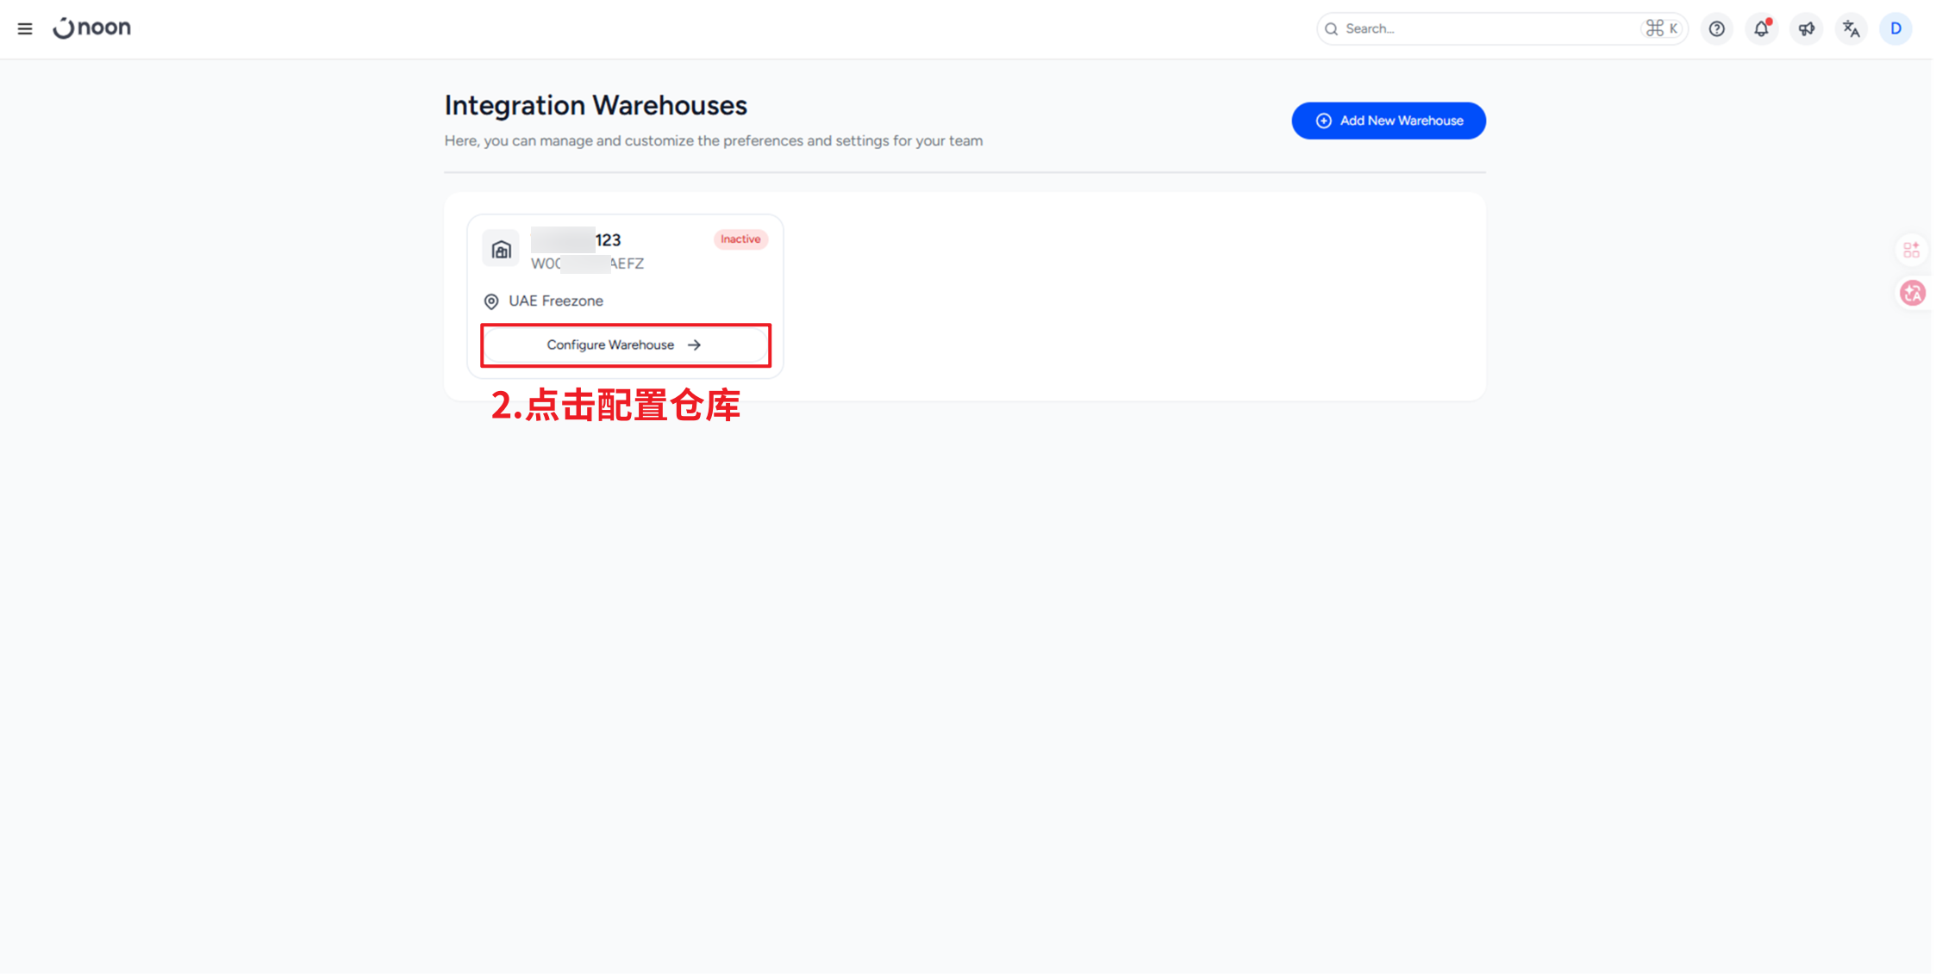
Task: Open the announcements megaphone icon
Action: pos(1806,28)
